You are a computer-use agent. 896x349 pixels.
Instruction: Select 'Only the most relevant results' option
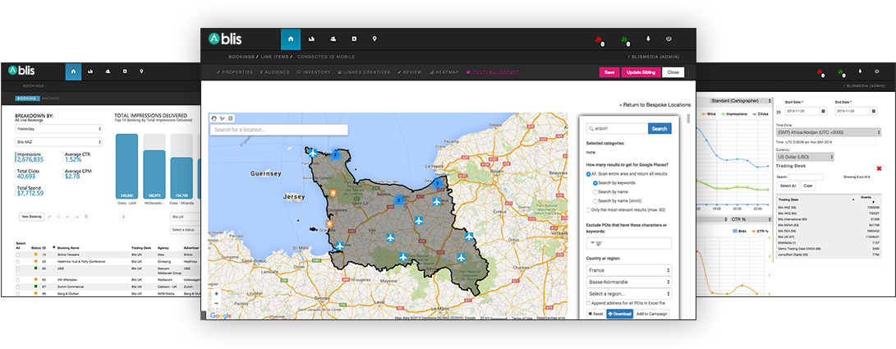pos(590,210)
